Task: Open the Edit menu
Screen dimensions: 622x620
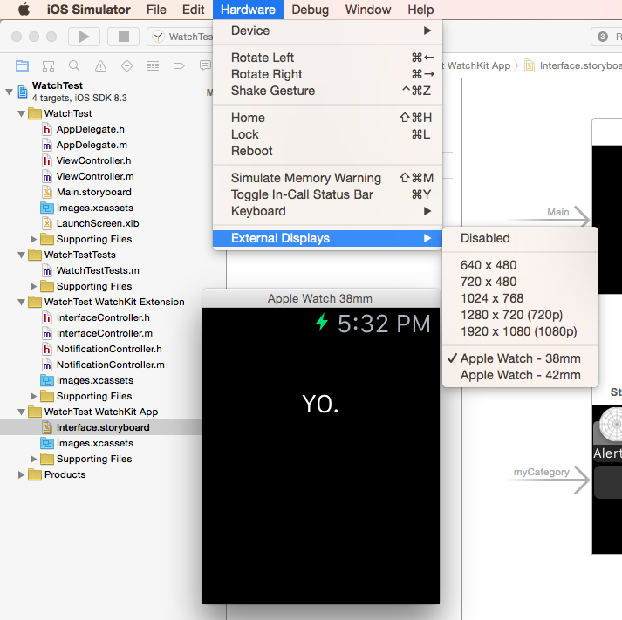Action: pos(193,10)
